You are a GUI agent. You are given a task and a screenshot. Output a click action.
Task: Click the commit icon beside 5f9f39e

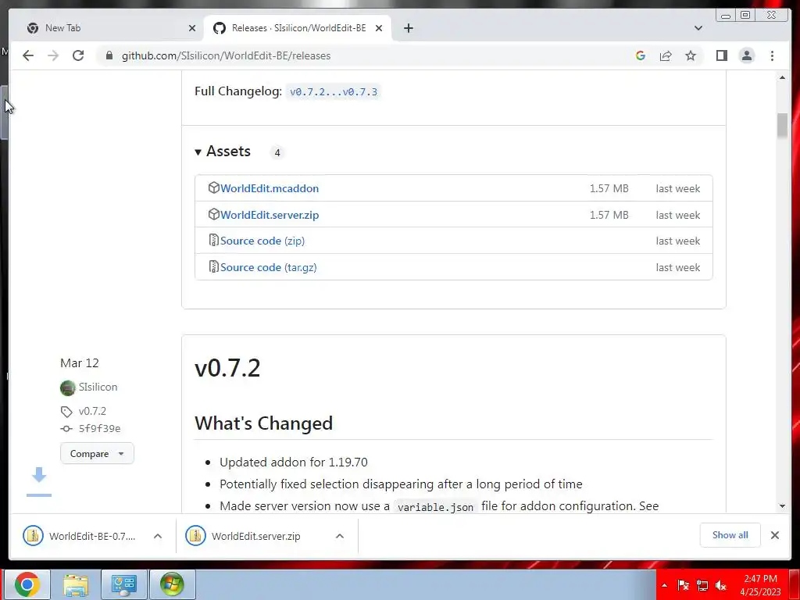(66, 429)
